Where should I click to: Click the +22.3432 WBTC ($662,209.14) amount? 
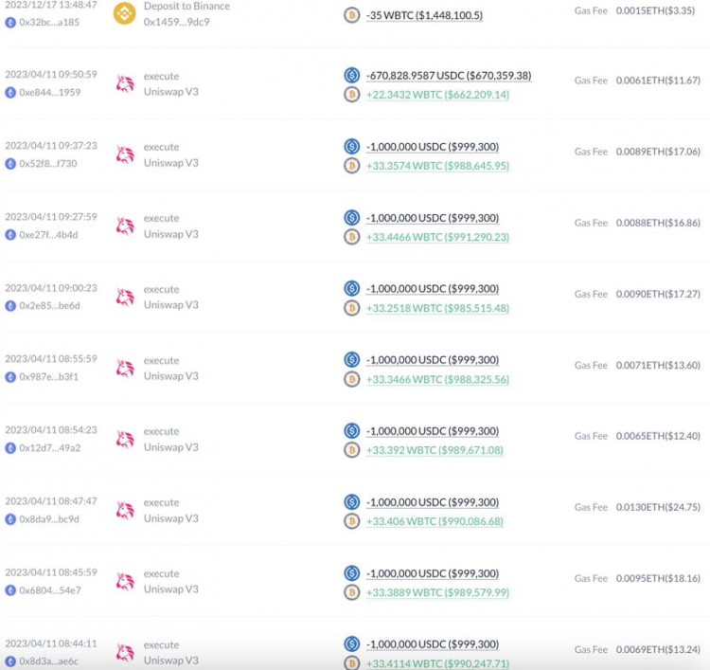(x=438, y=95)
